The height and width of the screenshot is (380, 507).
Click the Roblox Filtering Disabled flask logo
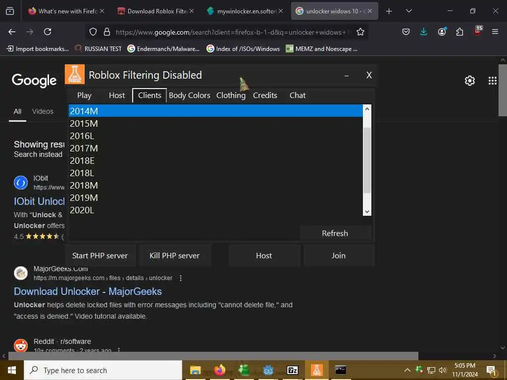pos(75,74)
